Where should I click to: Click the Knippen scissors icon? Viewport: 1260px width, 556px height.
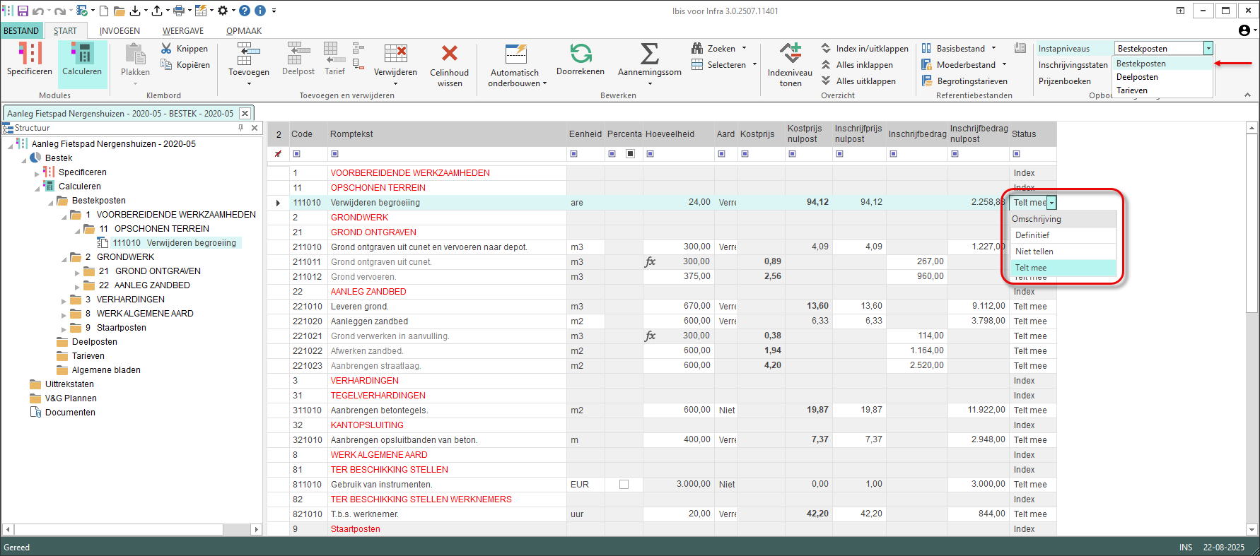167,49
